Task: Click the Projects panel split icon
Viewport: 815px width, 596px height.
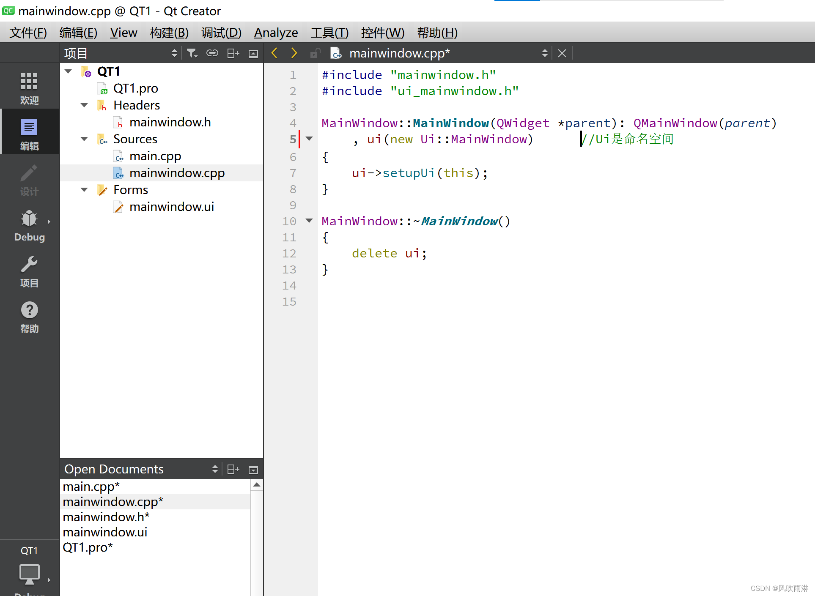Action: point(233,53)
